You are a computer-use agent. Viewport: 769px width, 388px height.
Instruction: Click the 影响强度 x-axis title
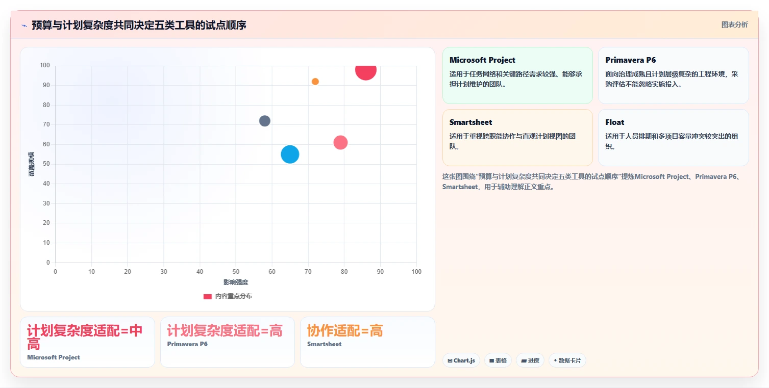pos(236,282)
